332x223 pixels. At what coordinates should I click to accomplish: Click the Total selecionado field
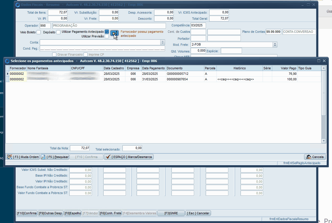click(132, 148)
